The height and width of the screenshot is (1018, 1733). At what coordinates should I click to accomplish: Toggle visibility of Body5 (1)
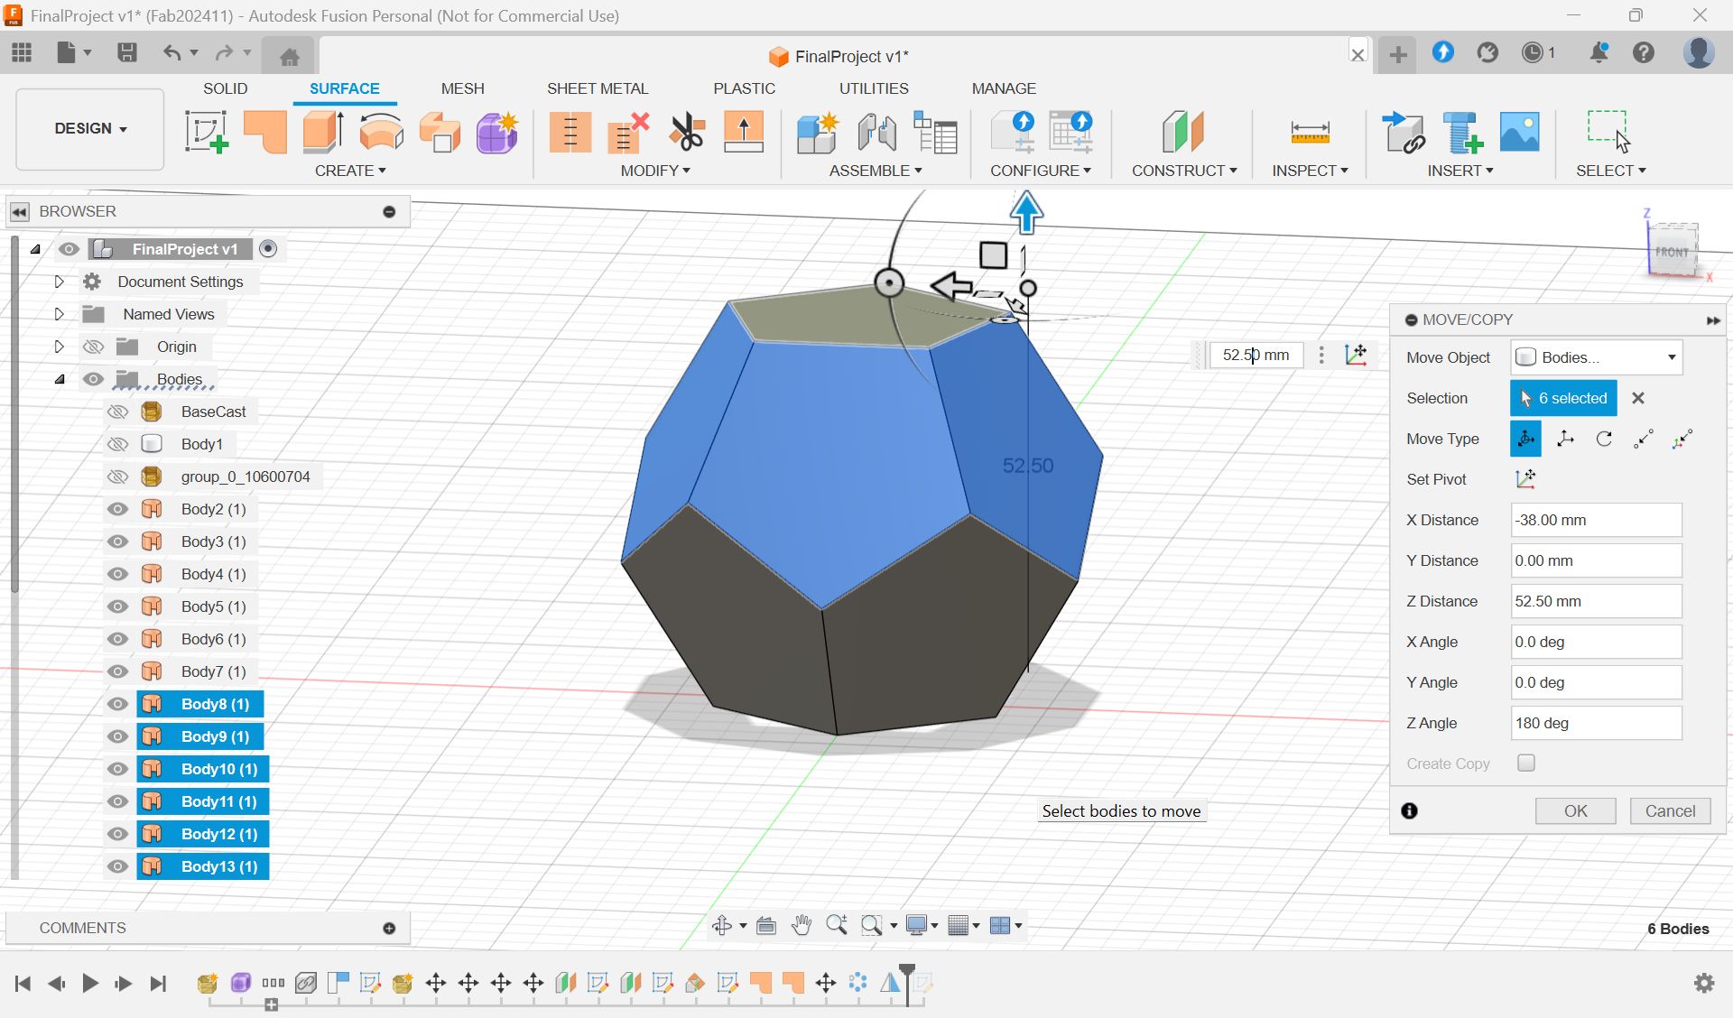click(x=117, y=606)
